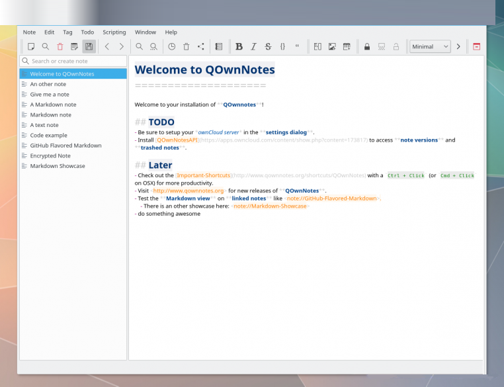
Task: Select the Markdown Showcase note
Action: coord(58,166)
